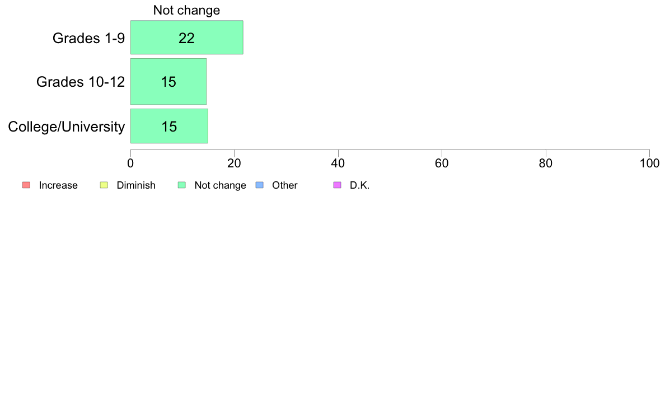Select the D.K. legend label
This screenshot has width=665, height=412.
pos(359,185)
